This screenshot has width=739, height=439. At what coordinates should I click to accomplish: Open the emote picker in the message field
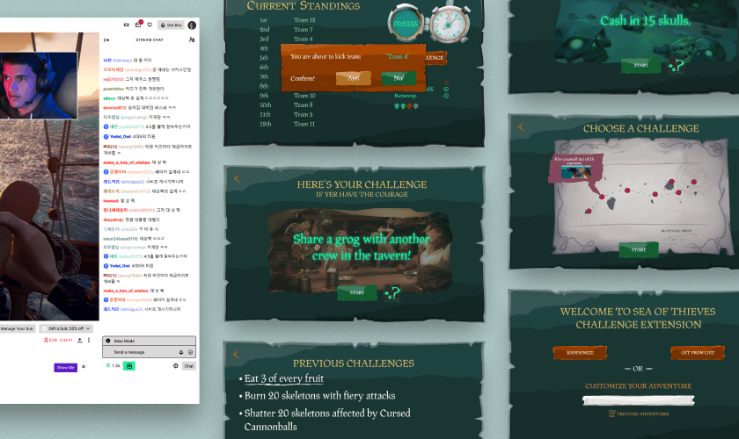(x=190, y=352)
